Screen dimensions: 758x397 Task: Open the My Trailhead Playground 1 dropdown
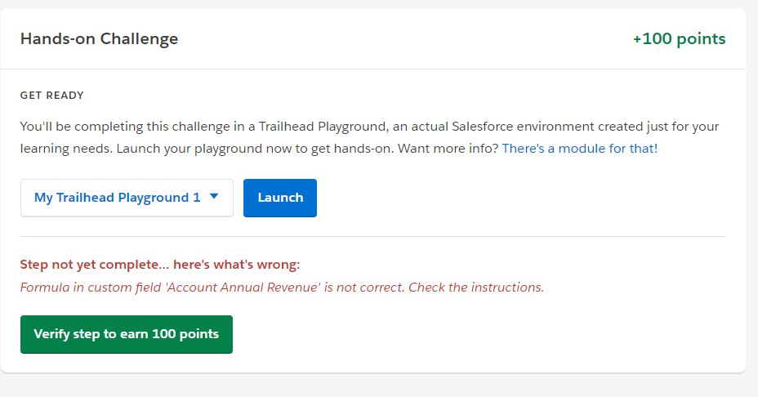click(118, 198)
